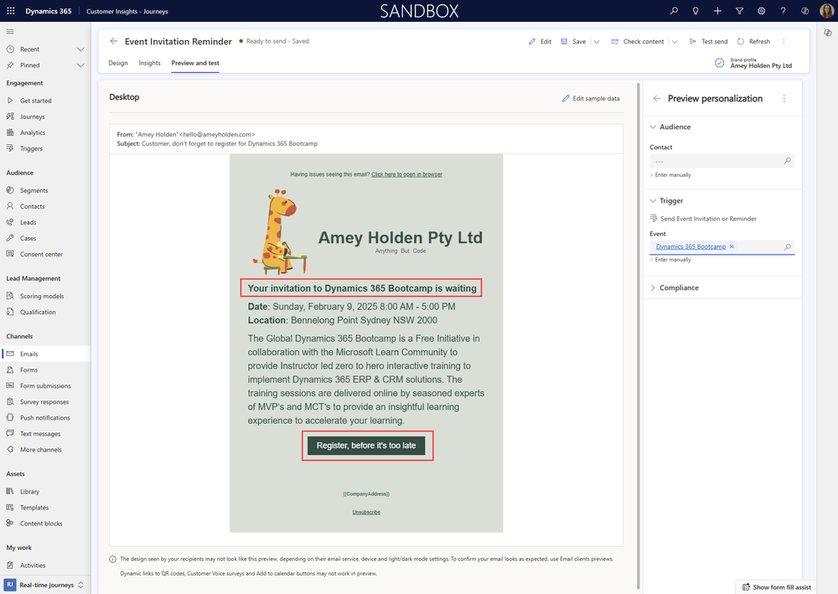Click the plus quick create icon
838x594 pixels.
point(717,11)
